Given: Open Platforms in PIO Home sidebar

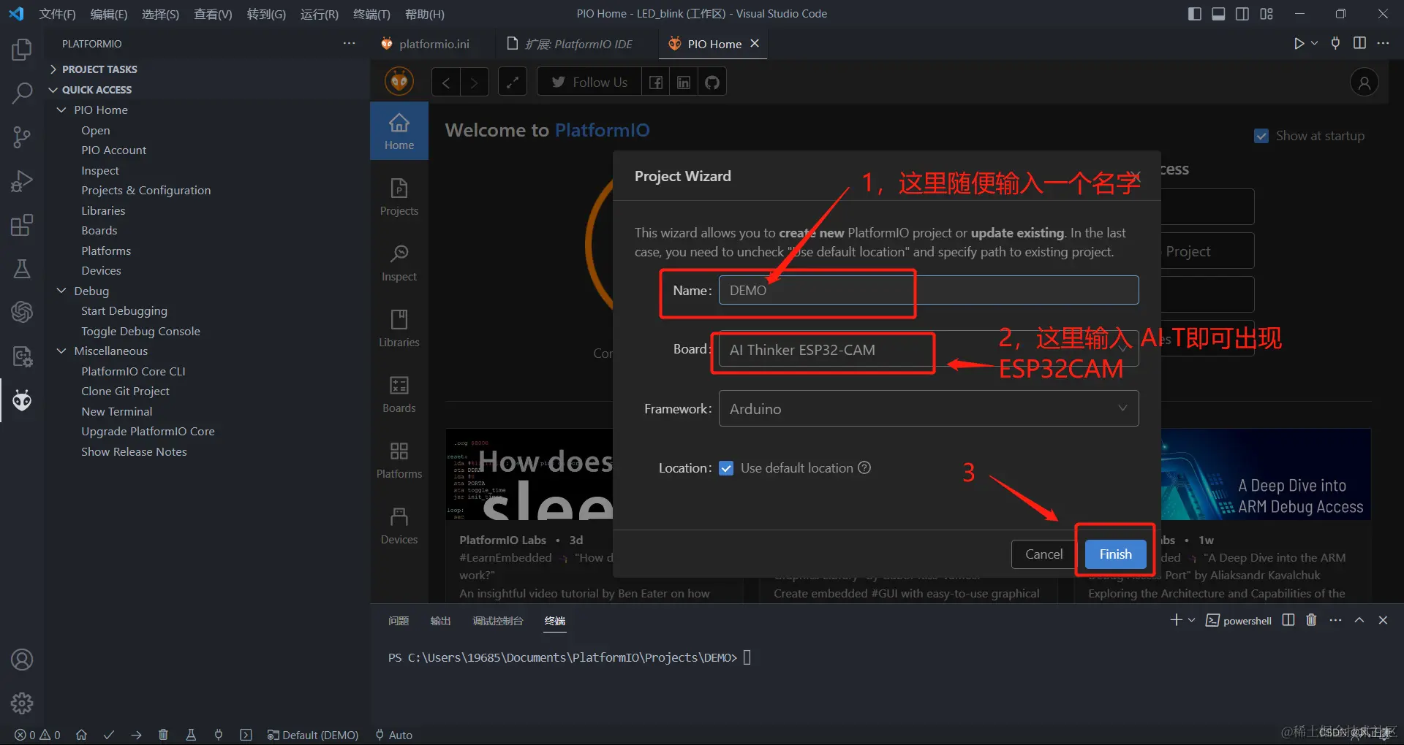Looking at the screenshot, I should (399, 460).
